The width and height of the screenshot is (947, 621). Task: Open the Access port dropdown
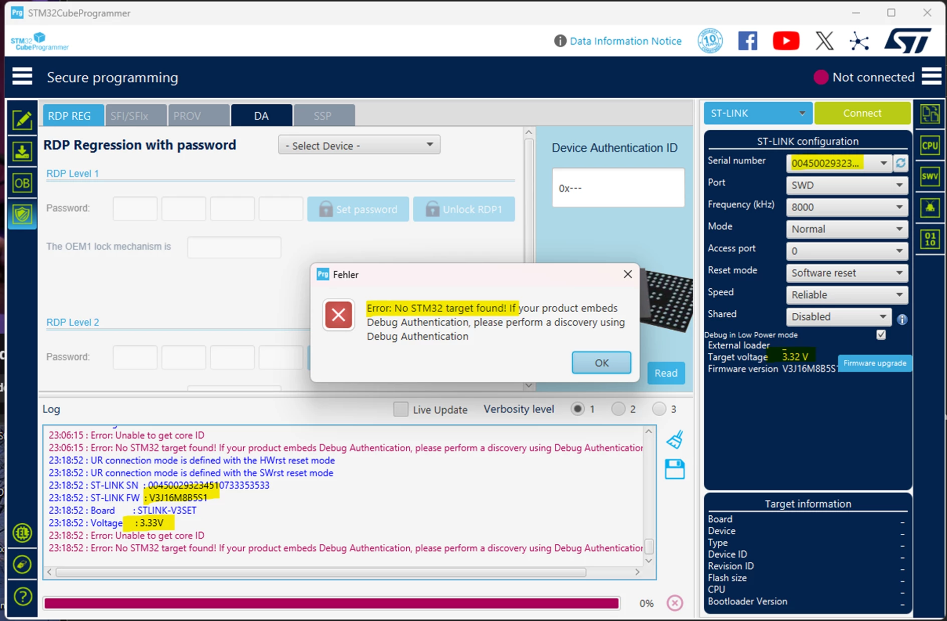coord(847,251)
